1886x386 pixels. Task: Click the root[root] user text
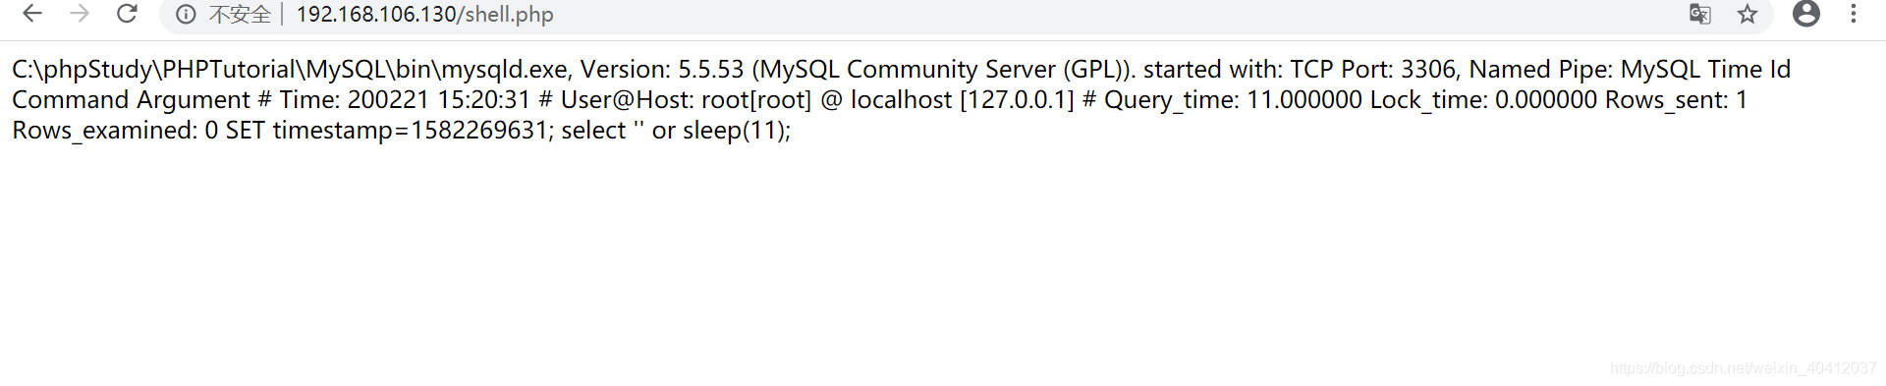756,100
